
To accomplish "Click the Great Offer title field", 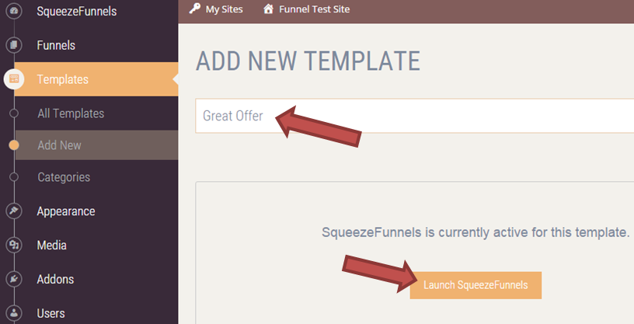I will [x=412, y=116].
